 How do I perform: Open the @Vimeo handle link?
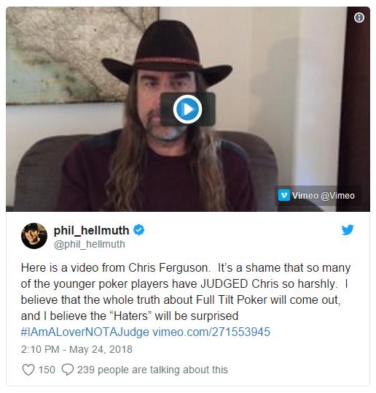point(337,196)
